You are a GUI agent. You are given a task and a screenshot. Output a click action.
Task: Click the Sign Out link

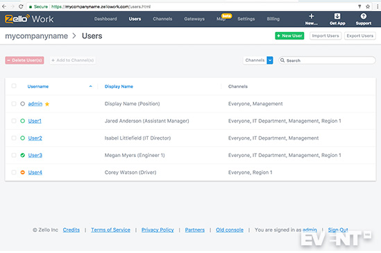click(338, 230)
